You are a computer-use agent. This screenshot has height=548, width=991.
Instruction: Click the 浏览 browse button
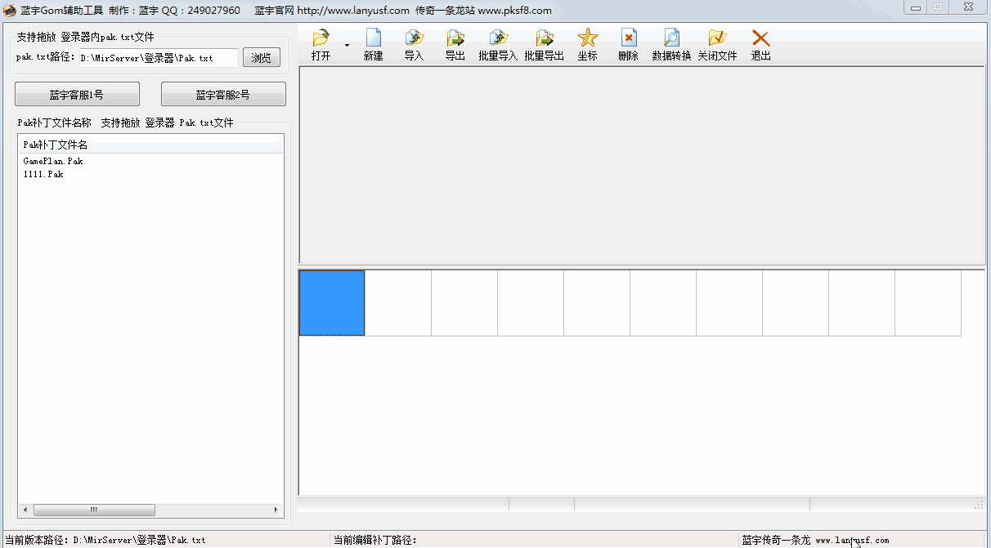tap(261, 58)
